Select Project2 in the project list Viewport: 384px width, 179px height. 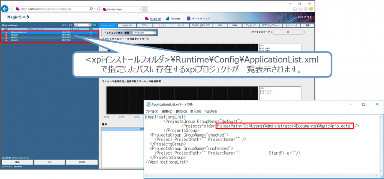15,38
